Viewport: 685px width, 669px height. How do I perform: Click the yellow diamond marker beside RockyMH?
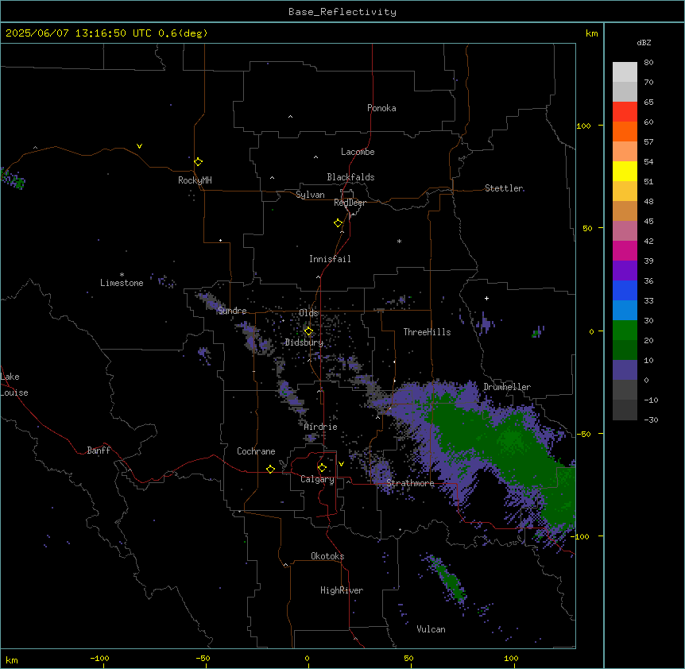click(198, 161)
